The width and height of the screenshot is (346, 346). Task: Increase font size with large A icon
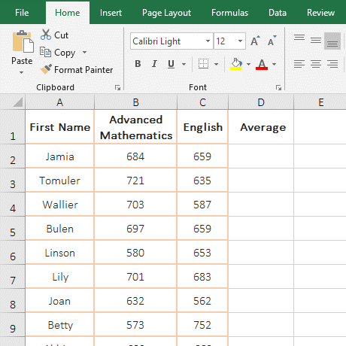pyautogui.click(x=255, y=41)
